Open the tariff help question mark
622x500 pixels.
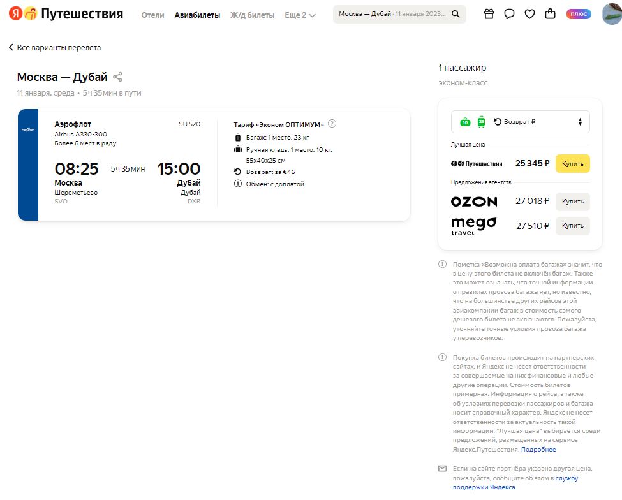(x=332, y=124)
